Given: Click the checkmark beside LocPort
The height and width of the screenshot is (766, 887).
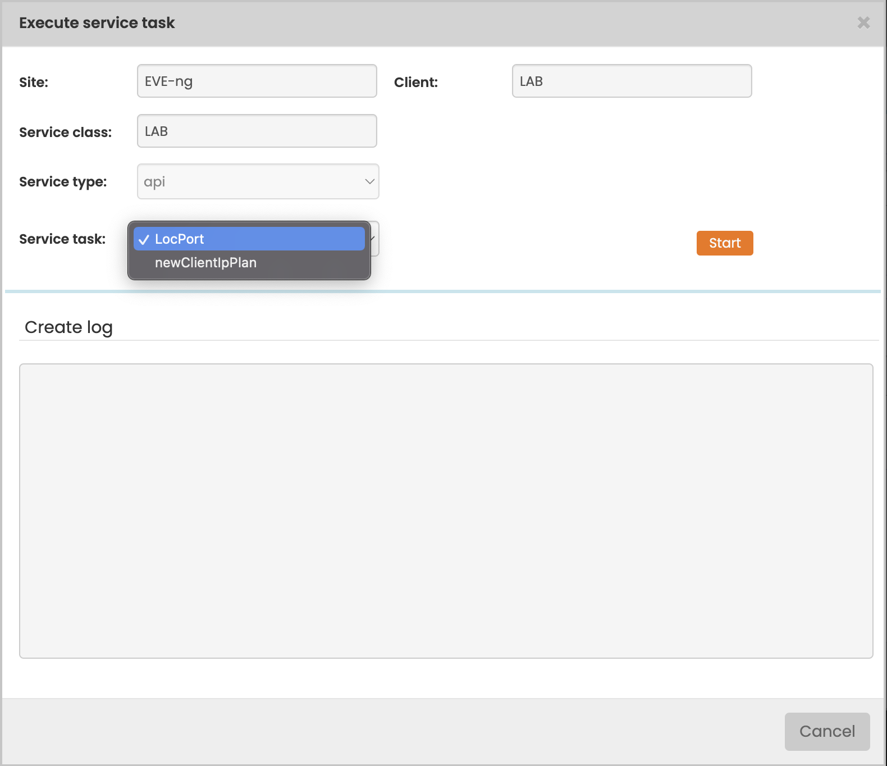Looking at the screenshot, I should click(x=144, y=239).
